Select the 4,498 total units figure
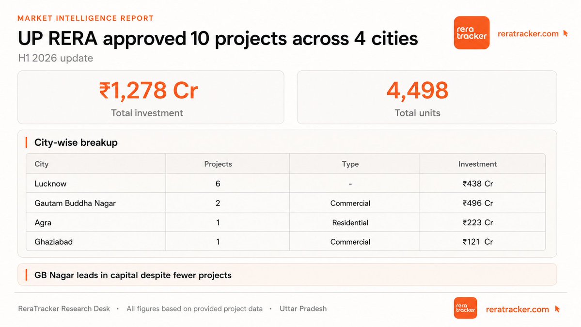The width and height of the screenshot is (581, 327). [x=417, y=91]
